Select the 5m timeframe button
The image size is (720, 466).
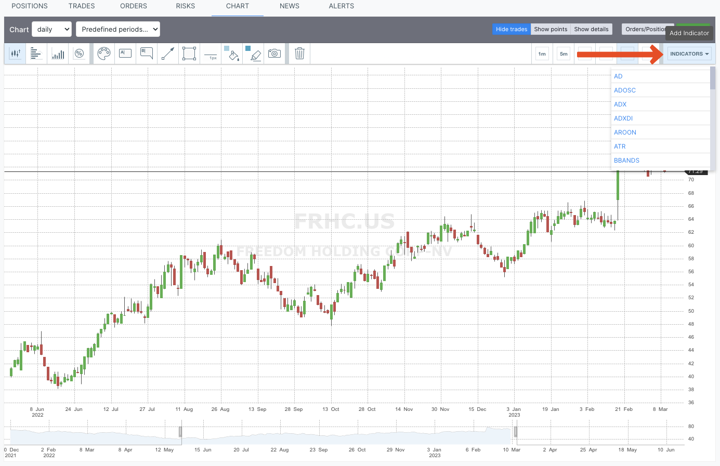pos(564,54)
